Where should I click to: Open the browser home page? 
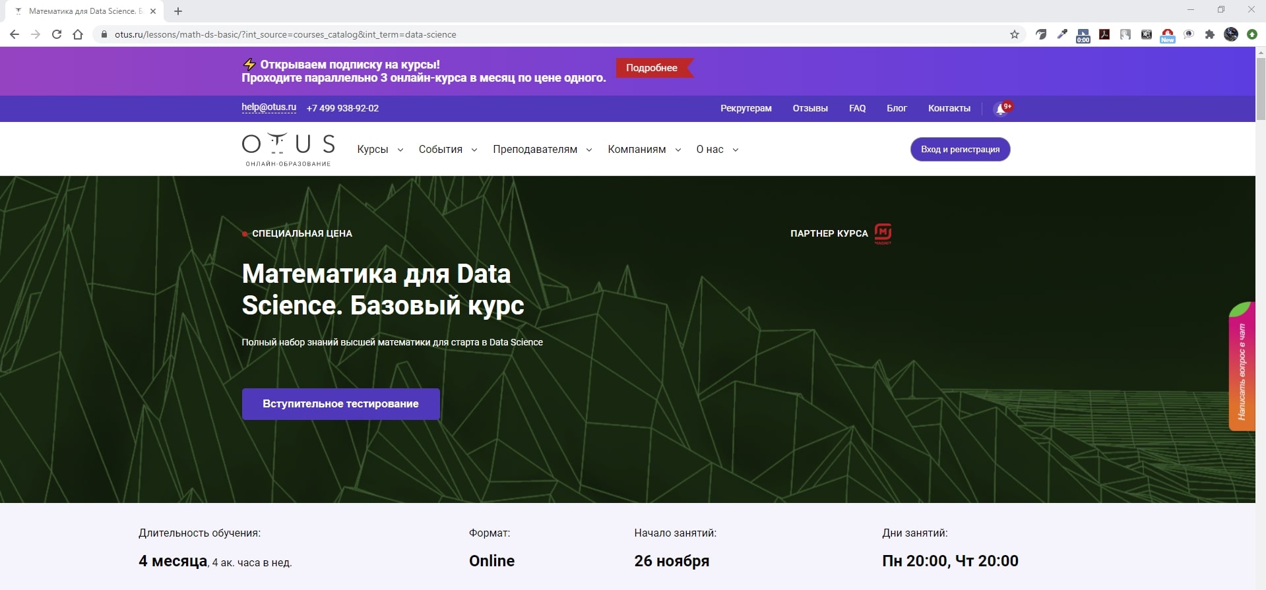(x=78, y=34)
